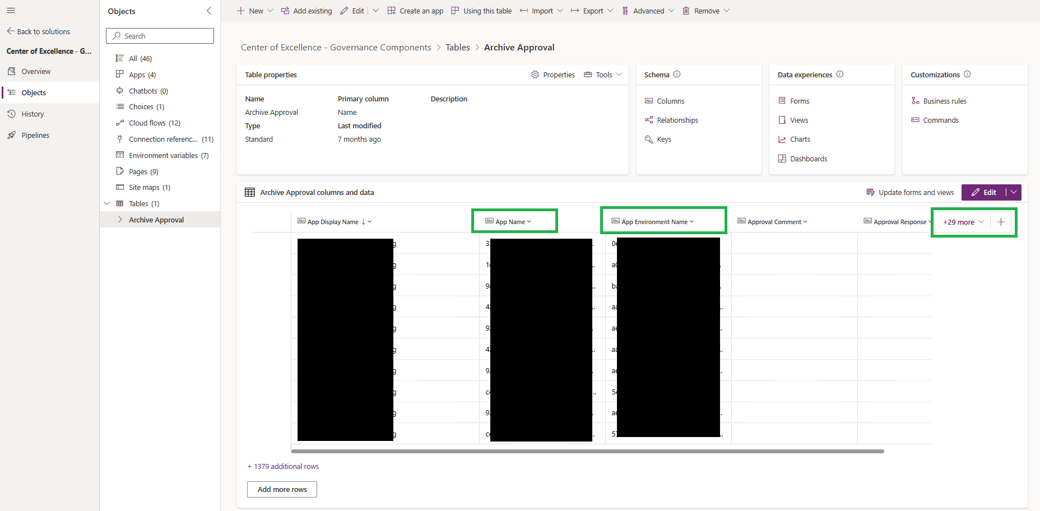Viewport: 1040px width, 511px height.
Task: Open Dashboards in Data experiences
Action: tap(808, 159)
